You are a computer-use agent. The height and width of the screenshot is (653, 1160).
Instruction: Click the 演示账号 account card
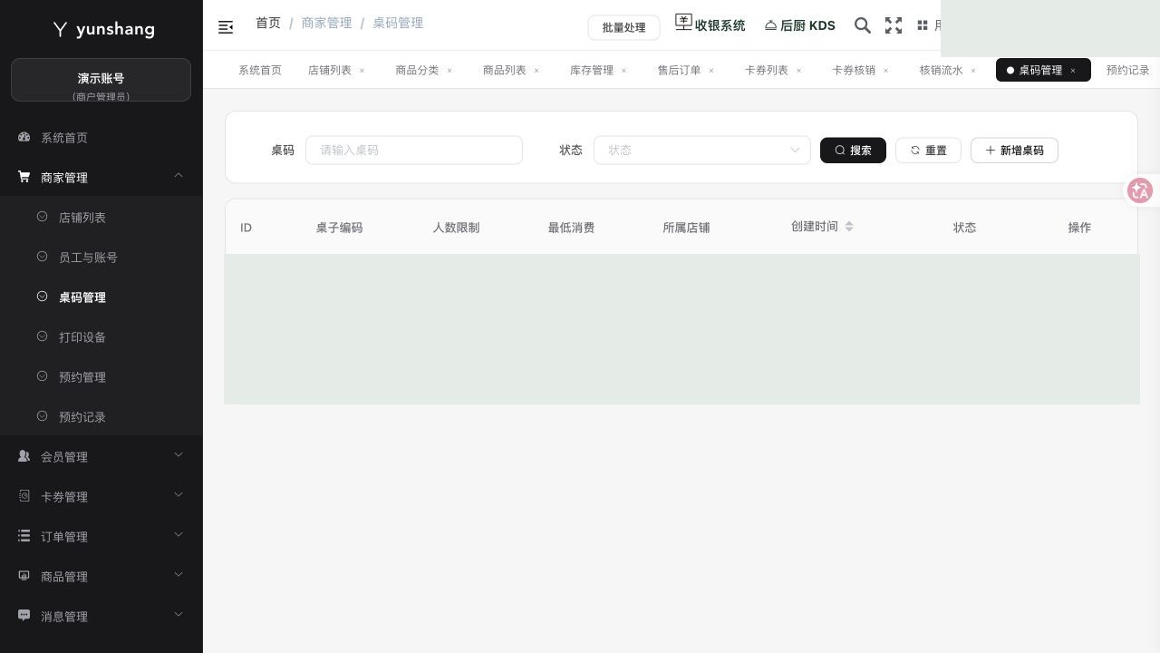coord(101,80)
